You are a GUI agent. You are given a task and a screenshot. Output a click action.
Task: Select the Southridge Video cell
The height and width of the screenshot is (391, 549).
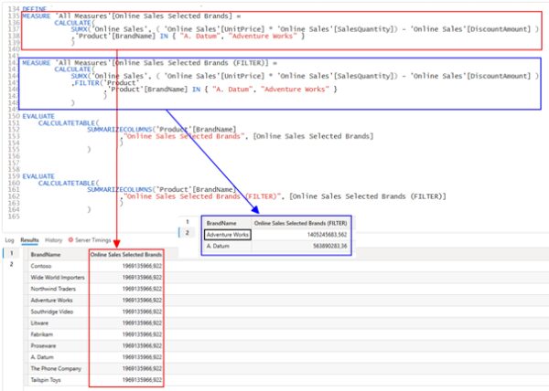52,312
